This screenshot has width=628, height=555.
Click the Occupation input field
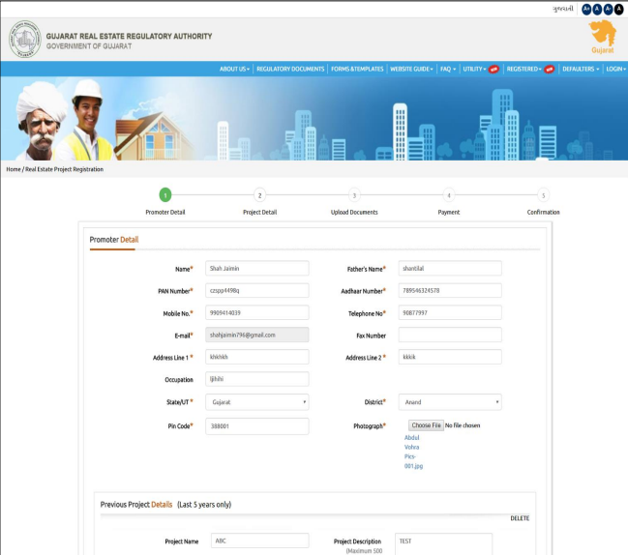pyautogui.click(x=257, y=379)
